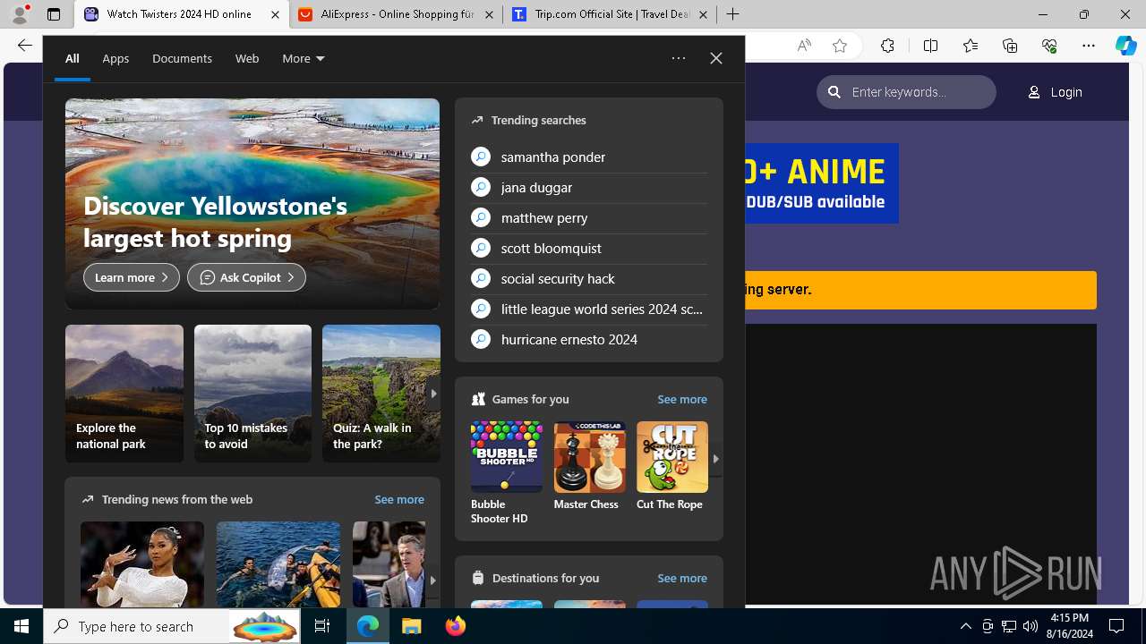Show next park cards with arrow
Viewport: 1146px width, 644px height.
(x=433, y=394)
